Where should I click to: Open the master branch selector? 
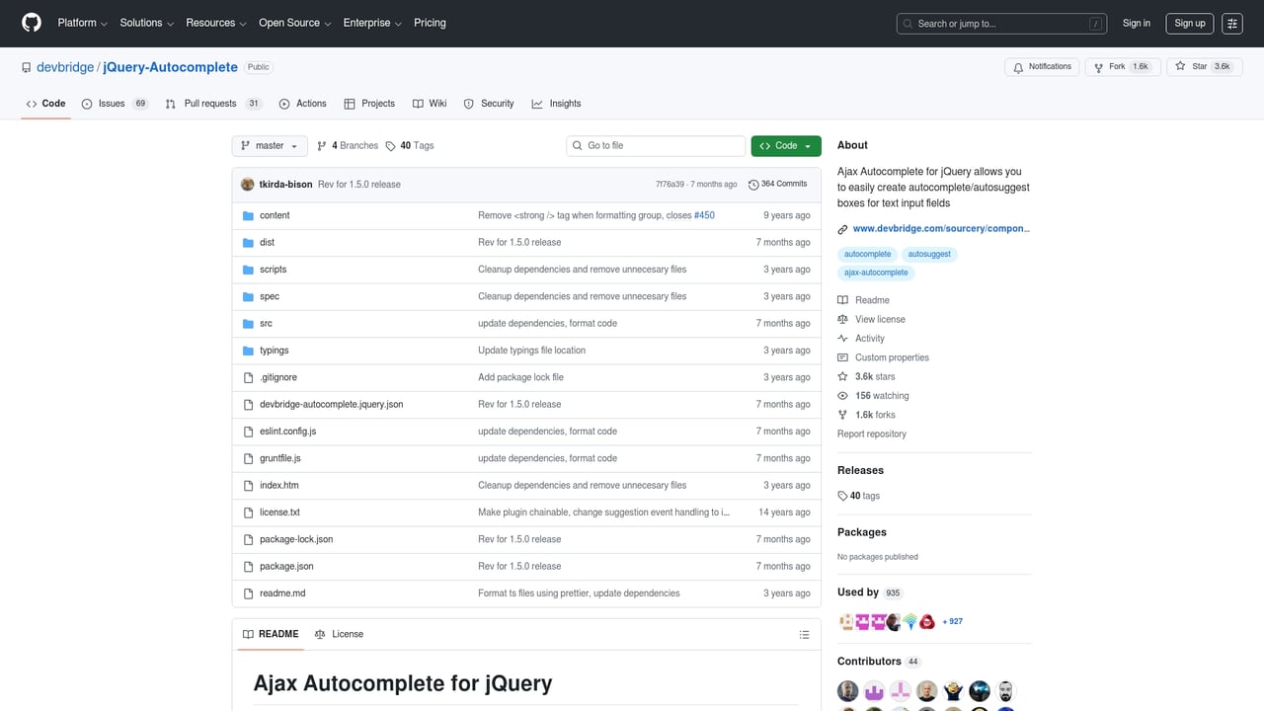[269, 145]
